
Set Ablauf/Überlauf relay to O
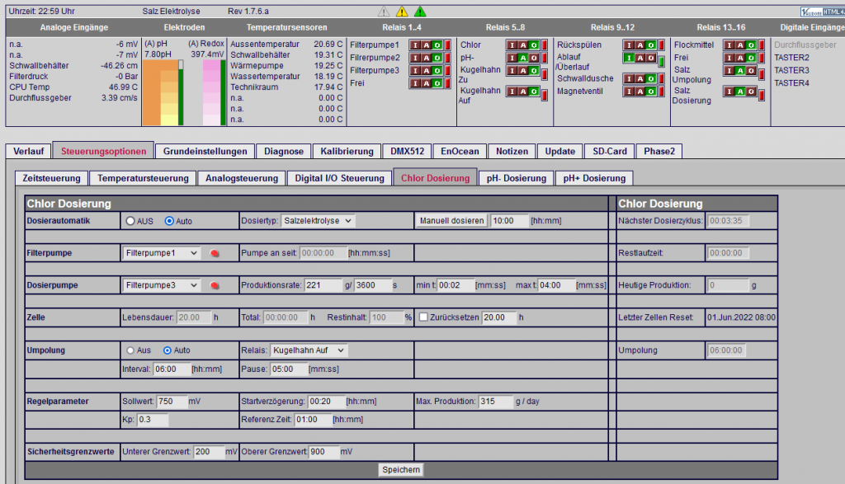coord(651,59)
